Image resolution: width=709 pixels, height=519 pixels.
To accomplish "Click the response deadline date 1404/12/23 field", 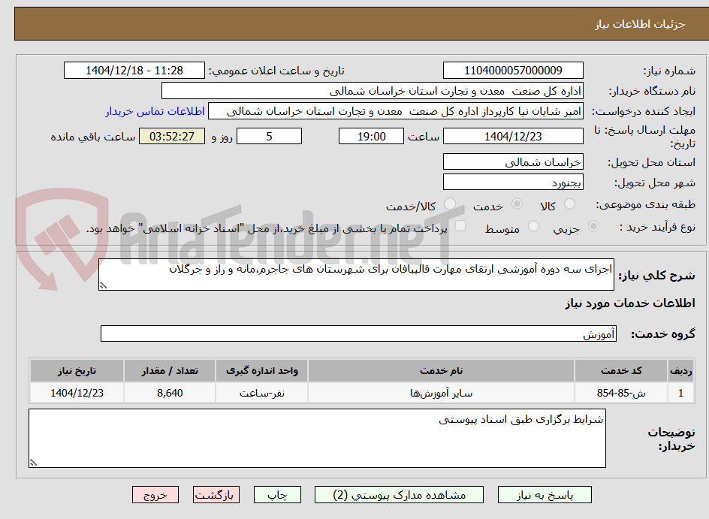I will pyautogui.click(x=513, y=136).
